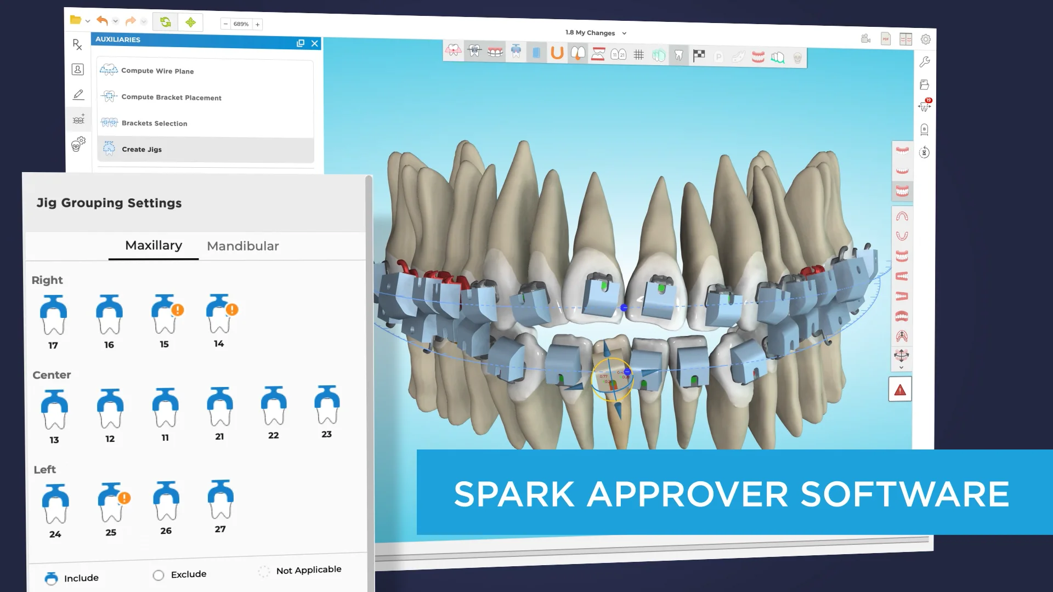Image resolution: width=1053 pixels, height=592 pixels.
Task: Select the Include option
Action: pyautogui.click(x=52, y=577)
